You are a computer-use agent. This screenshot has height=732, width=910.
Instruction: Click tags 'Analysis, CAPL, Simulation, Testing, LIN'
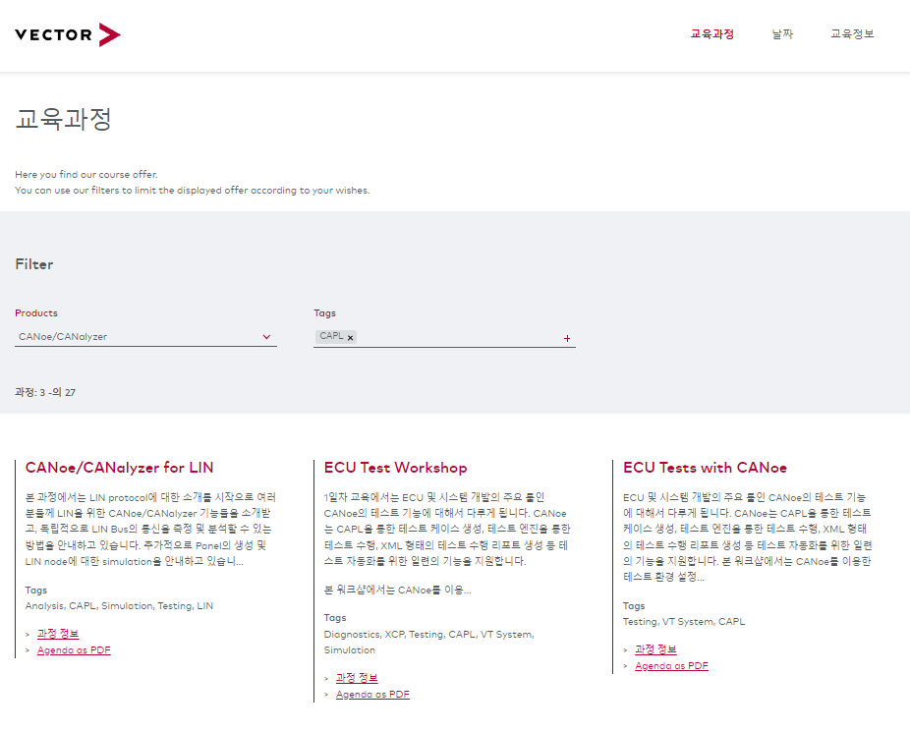(x=119, y=605)
